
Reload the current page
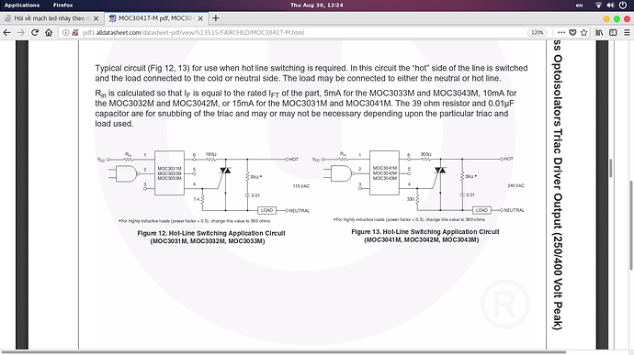pyautogui.click(x=35, y=33)
